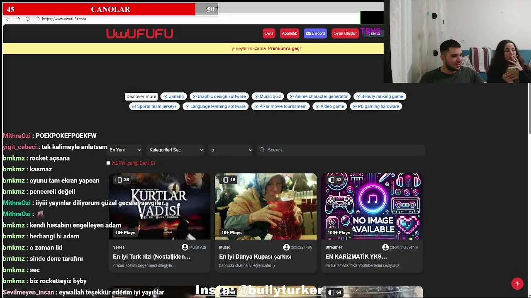The image size is (531, 298).
Task: Click the site info icon beside the URL
Action: click(37, 19)
